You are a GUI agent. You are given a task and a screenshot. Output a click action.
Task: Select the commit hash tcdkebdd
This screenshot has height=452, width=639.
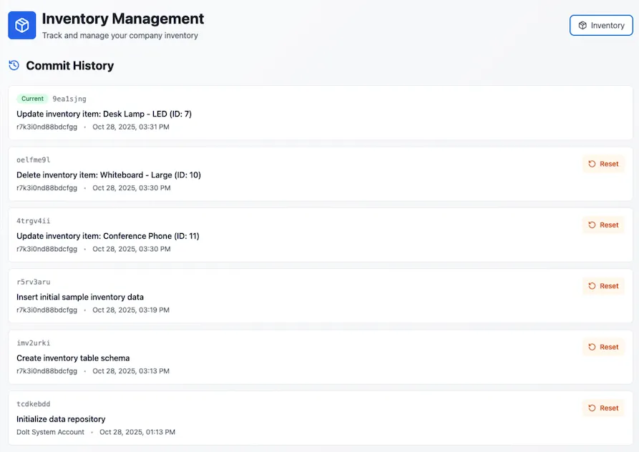pos(33,403)
